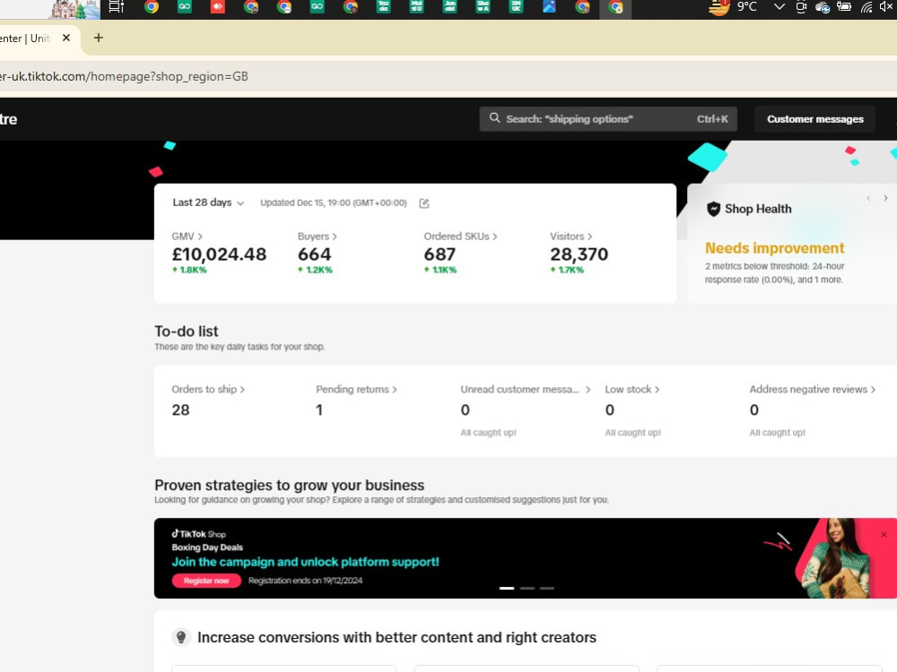Click the Shop Health shield icon
Image resolution: width=897 pixels, height=672 pixels.
click(x=713, y=209)
